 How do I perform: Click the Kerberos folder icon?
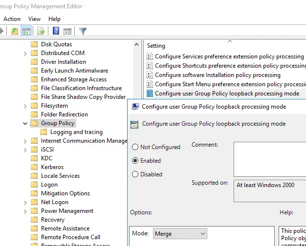(34, 167)
